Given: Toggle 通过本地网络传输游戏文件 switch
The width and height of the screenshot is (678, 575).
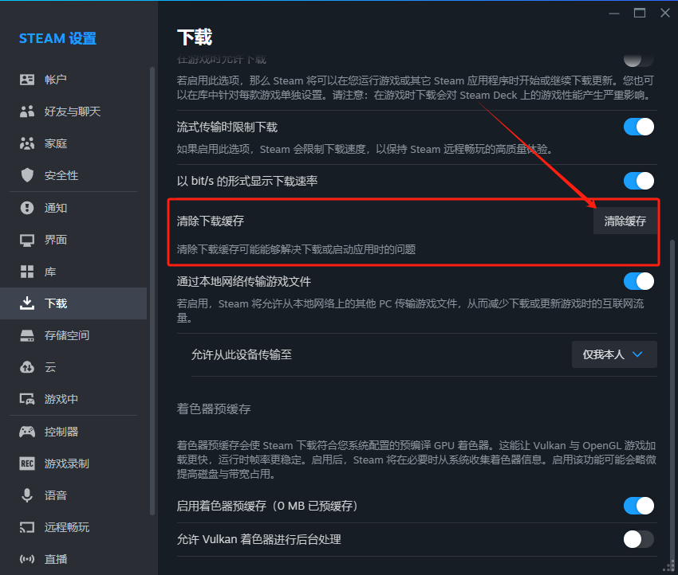Looking at the screenshot, I should pos(639,281).
